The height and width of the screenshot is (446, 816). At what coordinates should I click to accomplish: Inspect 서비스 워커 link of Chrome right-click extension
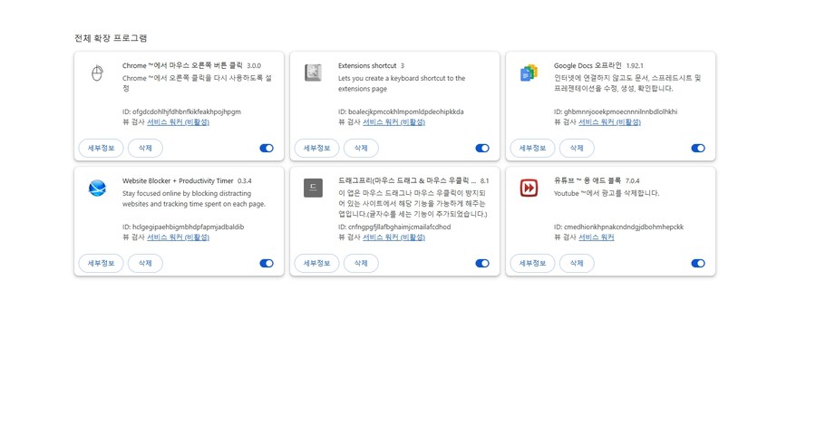click(x=178, y=122)
